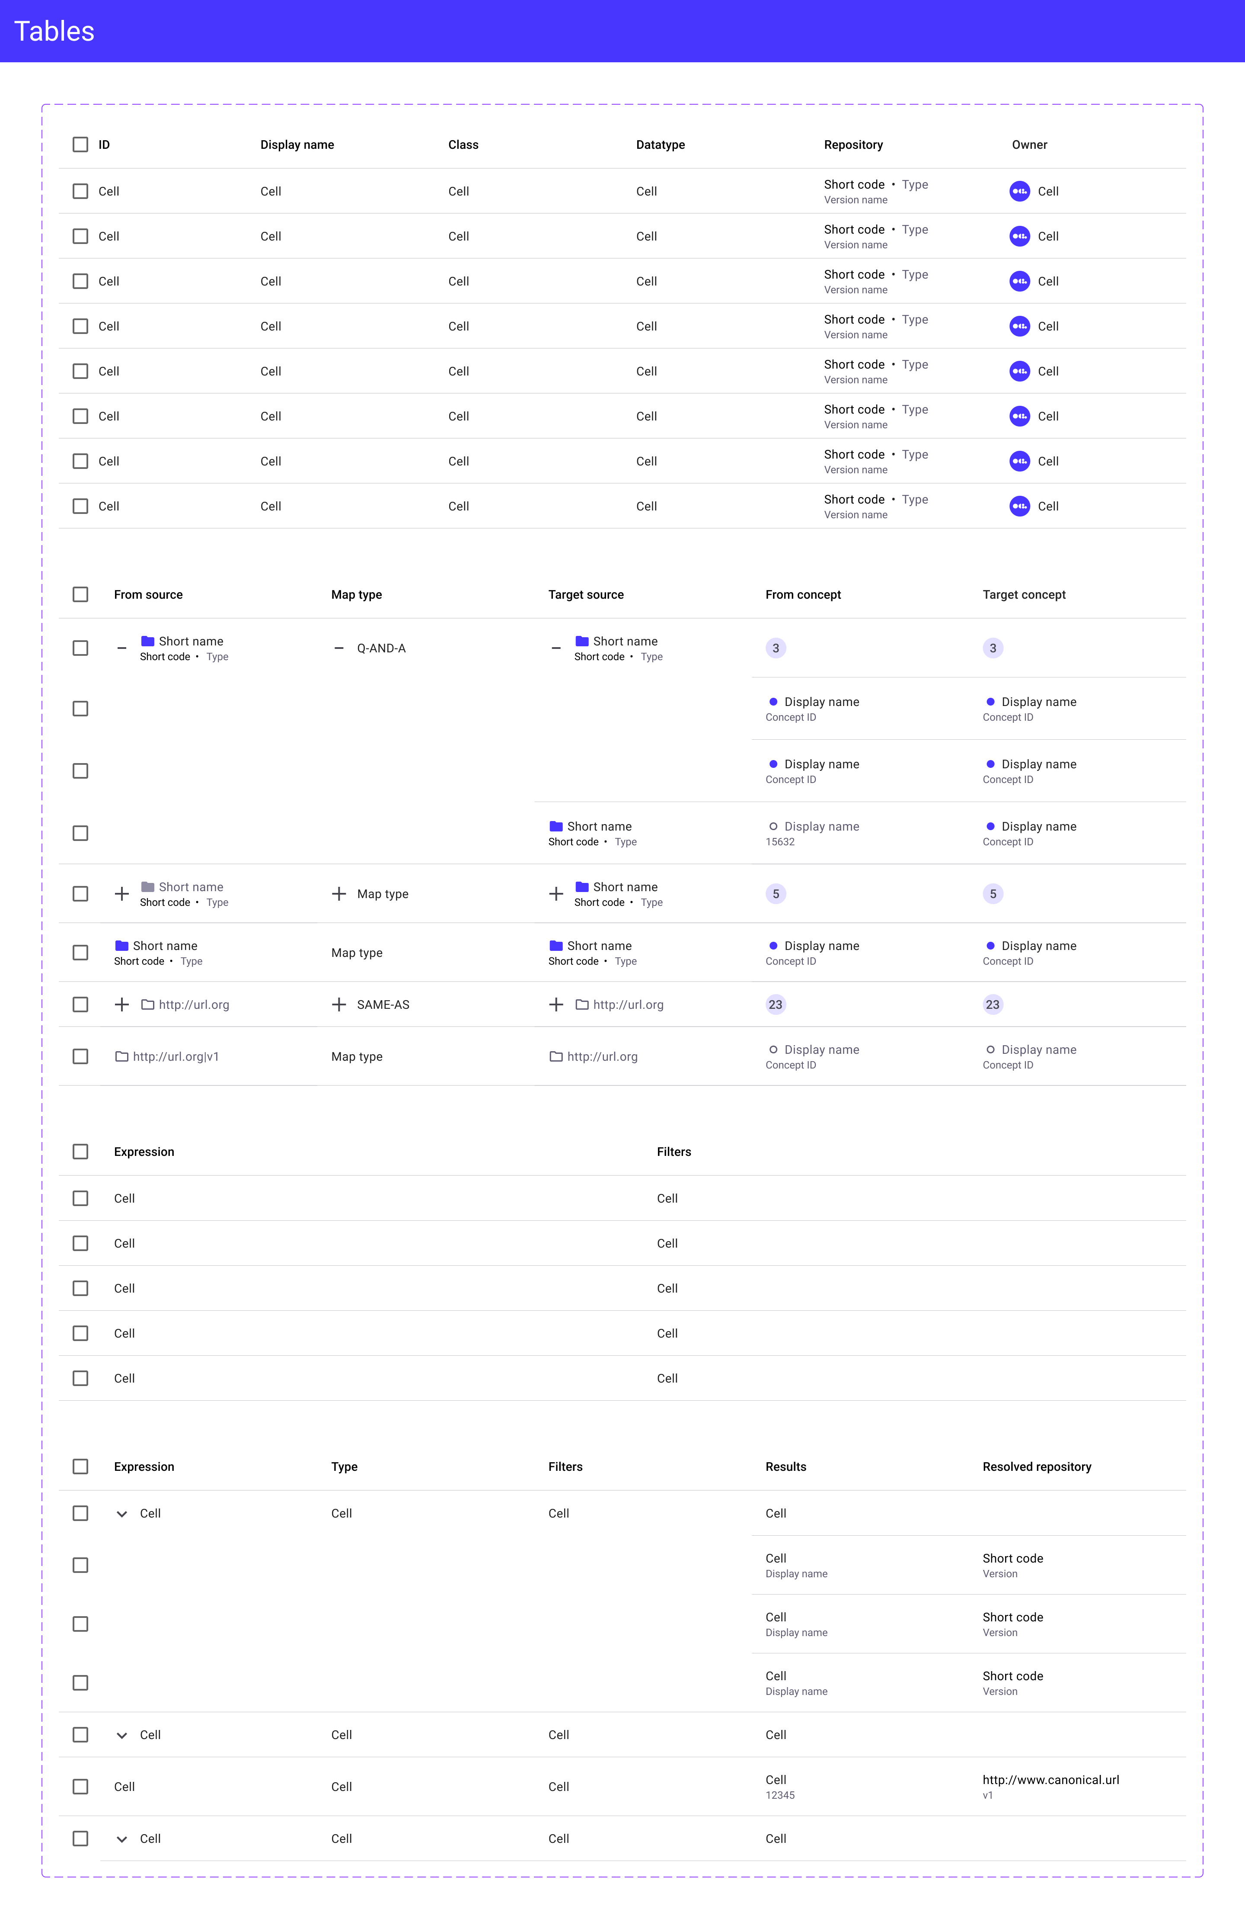Screen dimensions: 1245x1919
Task: Check the row containing http://www.canonical.url
Action: pos(80,1787)
